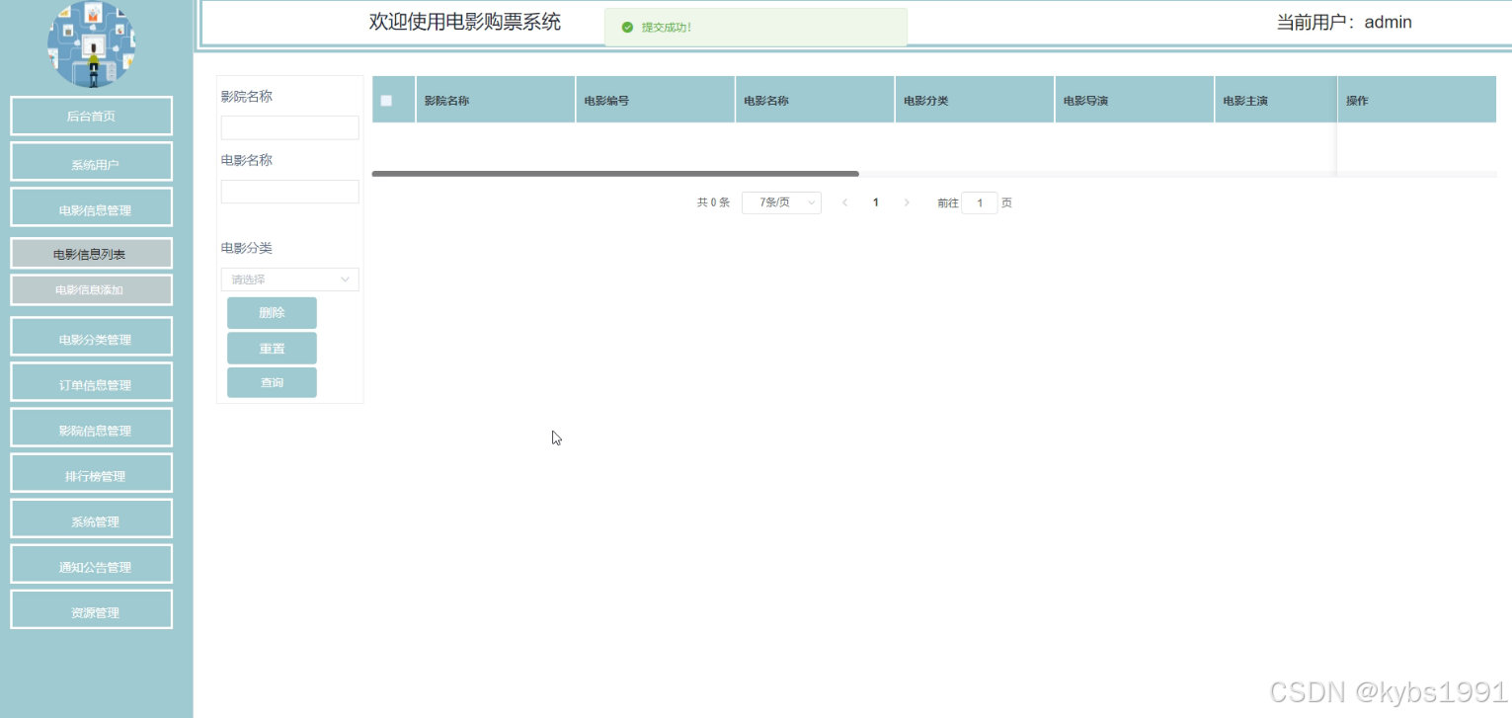Viewport: 1512px width, 718px height.
Task: Open 后台首页 in sidebar
Action: 91,116
